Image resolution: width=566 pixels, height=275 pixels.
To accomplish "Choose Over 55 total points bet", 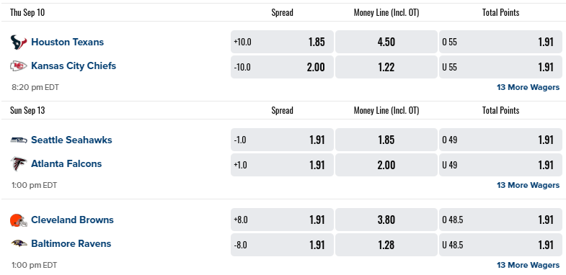I will (500, 42).
